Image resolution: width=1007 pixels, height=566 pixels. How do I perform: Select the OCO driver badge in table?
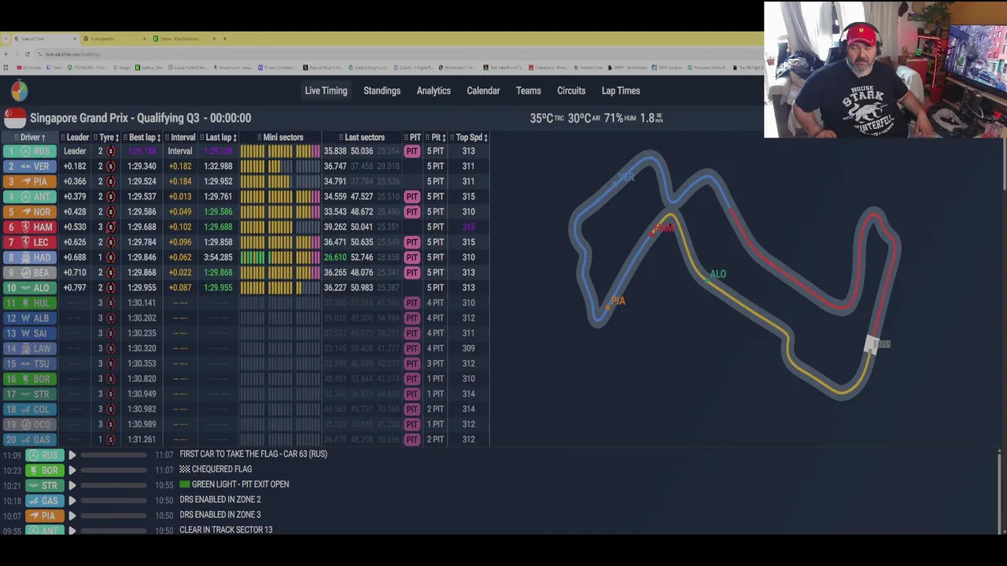tap(29, 424)
